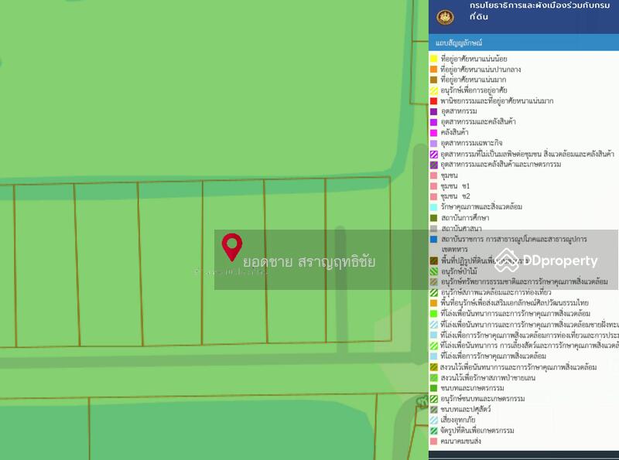Select the bright green ที่โล่งเพื่อนันทนาการ swatch
This screenshot has width=619, height=460.
pos(433,314)
